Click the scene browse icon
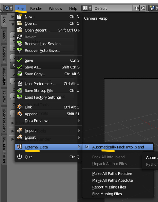158x202 pixels. [x=153, y=8]
